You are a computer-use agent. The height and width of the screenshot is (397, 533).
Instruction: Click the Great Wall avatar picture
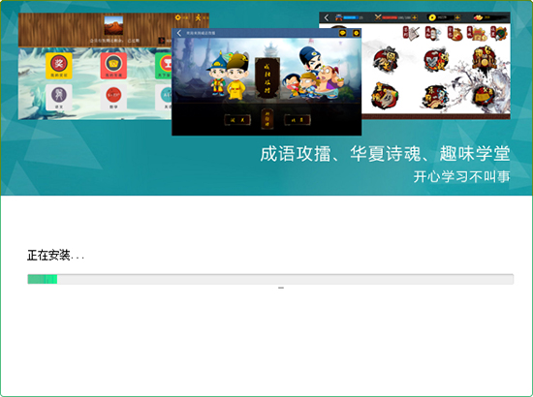point(113,25)
